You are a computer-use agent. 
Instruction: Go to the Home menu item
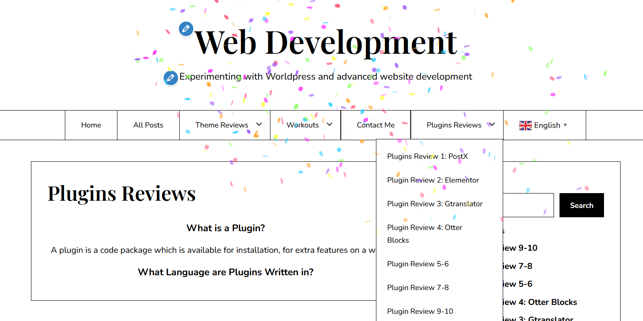(91, 125)
